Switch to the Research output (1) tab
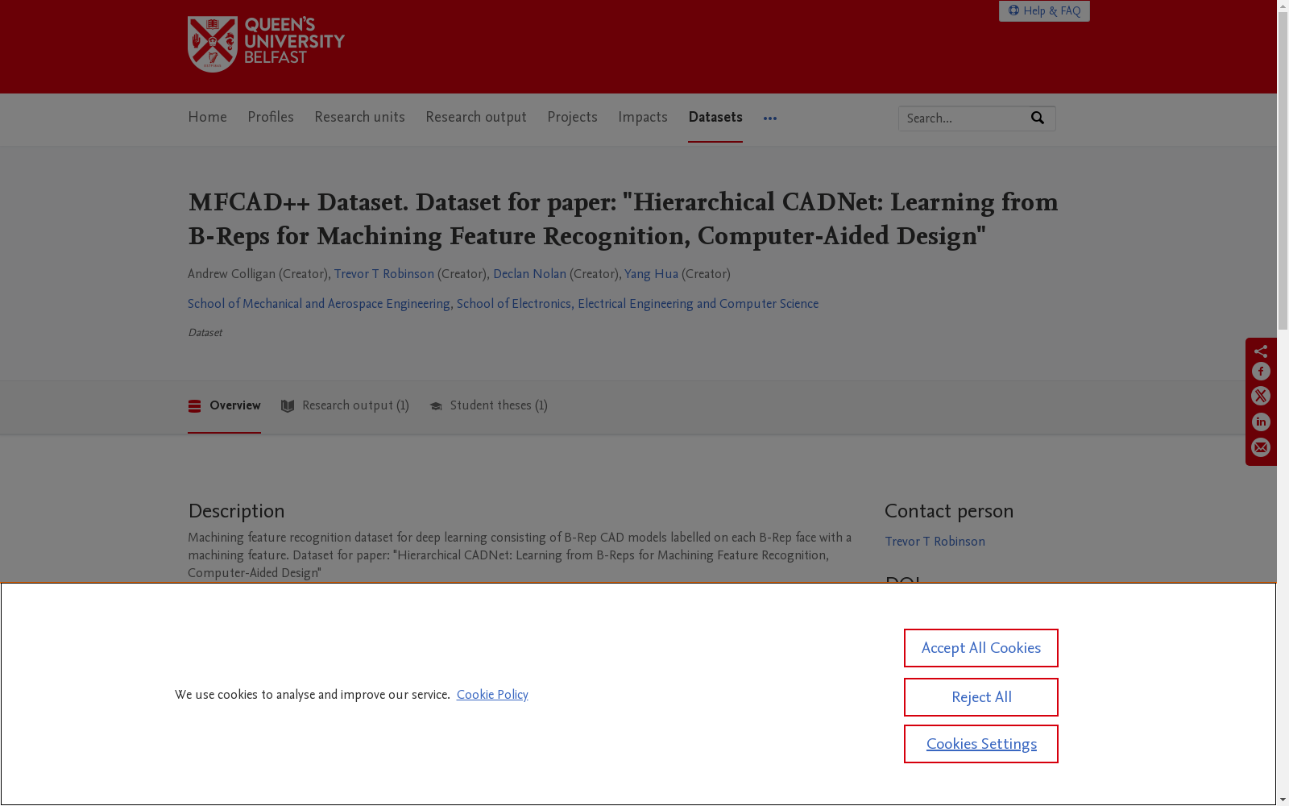 tap(345, 406)
